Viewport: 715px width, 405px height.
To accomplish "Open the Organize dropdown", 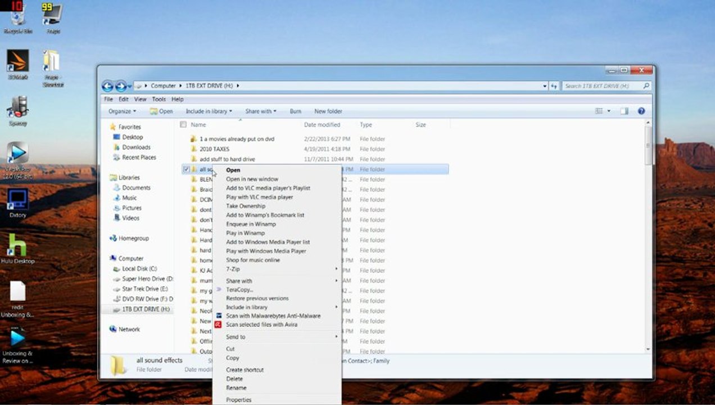I will pyautogui.click(x=122, y=111).
